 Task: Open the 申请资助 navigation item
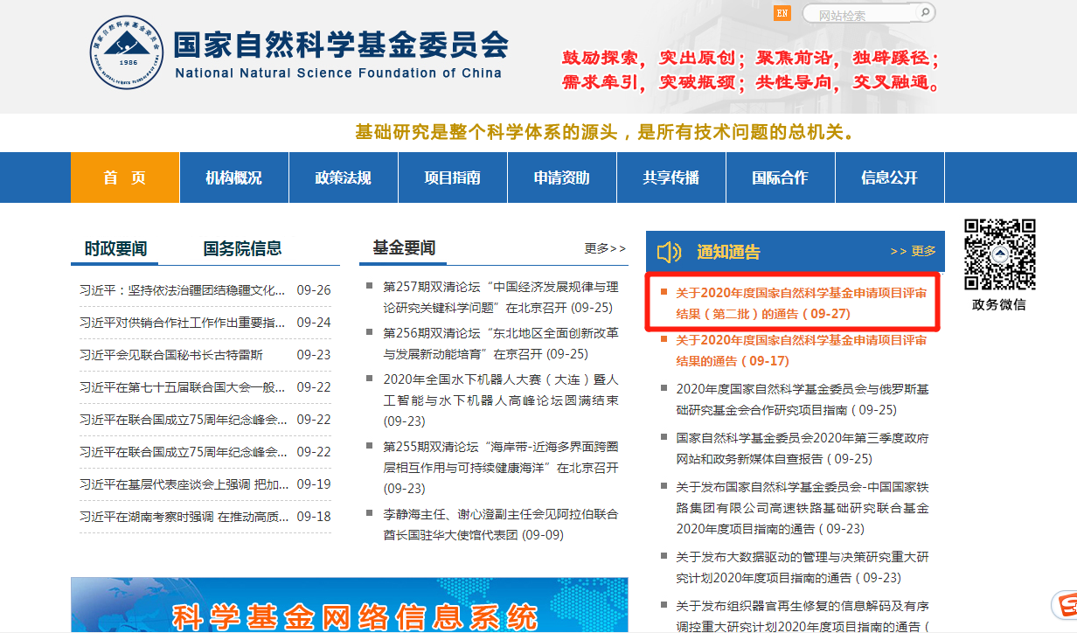561,177
